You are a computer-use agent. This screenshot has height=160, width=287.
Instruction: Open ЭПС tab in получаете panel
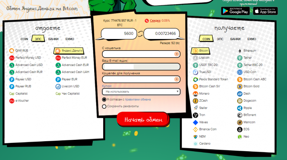point(220,39)
